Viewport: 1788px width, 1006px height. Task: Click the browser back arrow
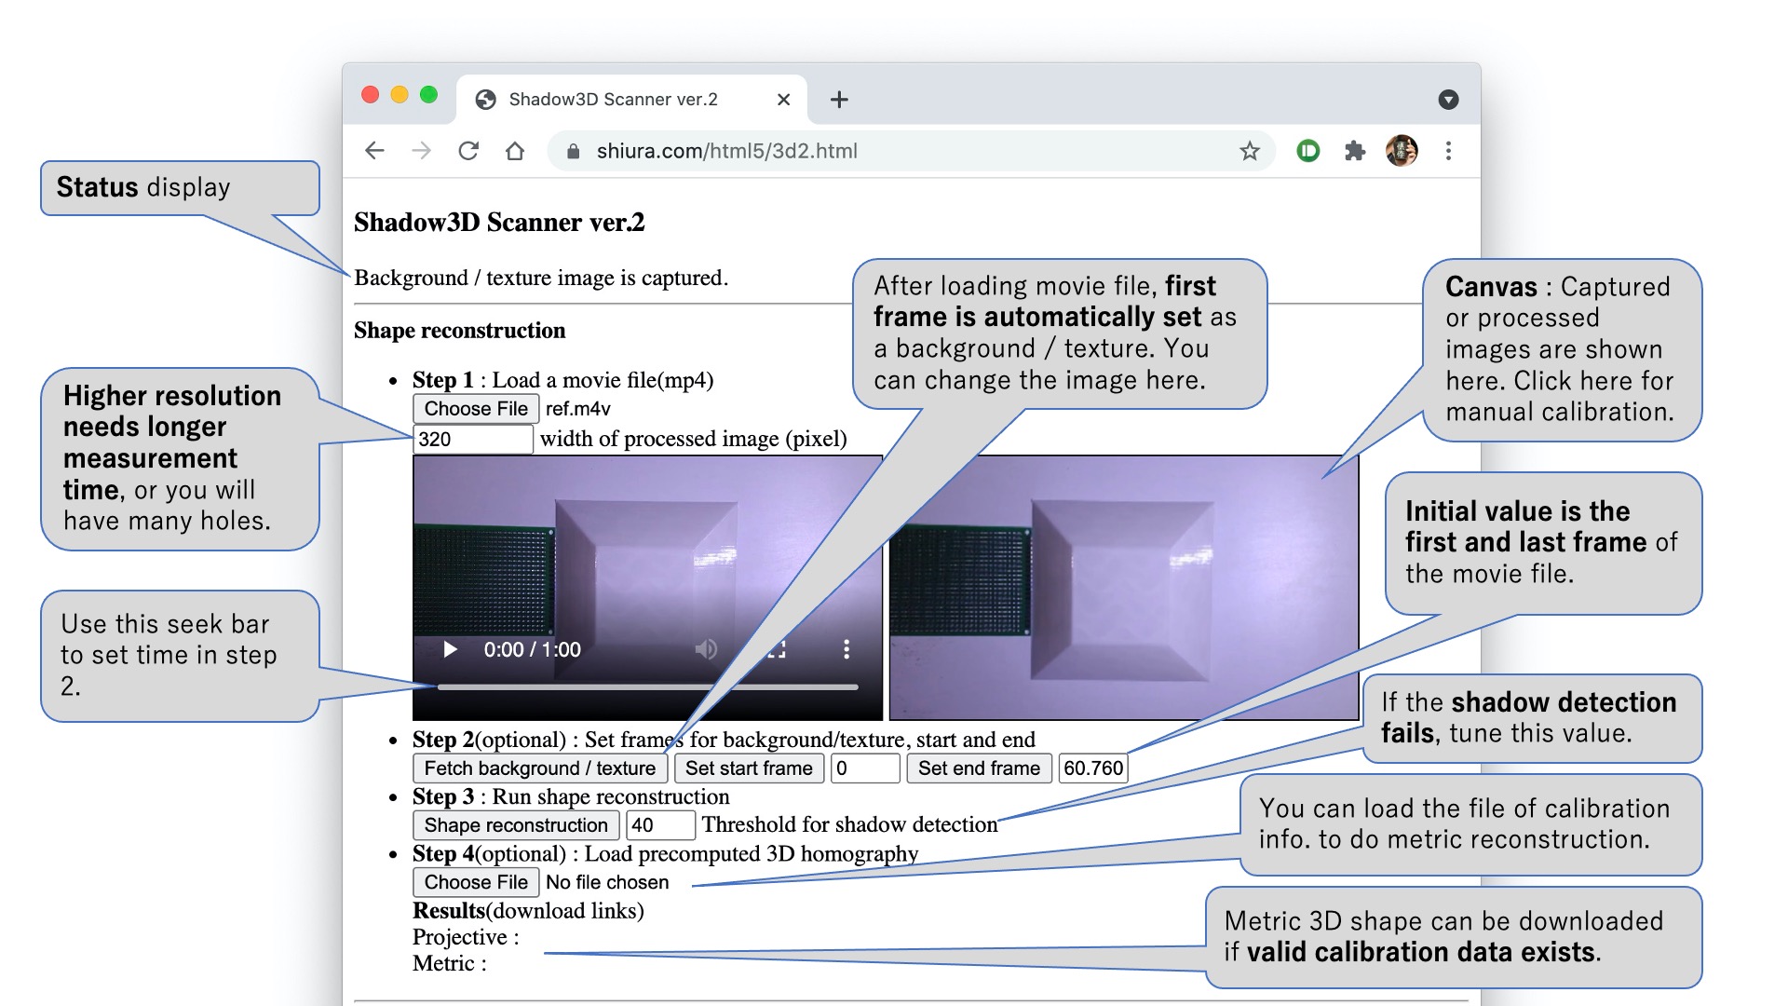374,151
